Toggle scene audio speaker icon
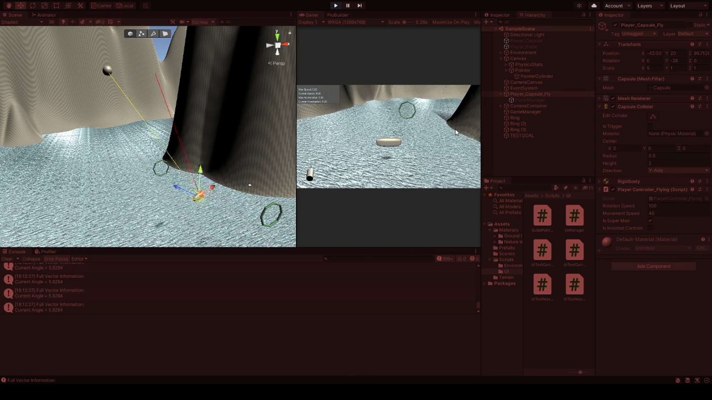The height and width of the screenshot is (400, 712). 73,22
